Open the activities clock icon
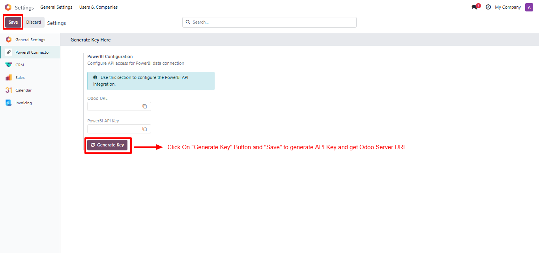 [488, 7]
